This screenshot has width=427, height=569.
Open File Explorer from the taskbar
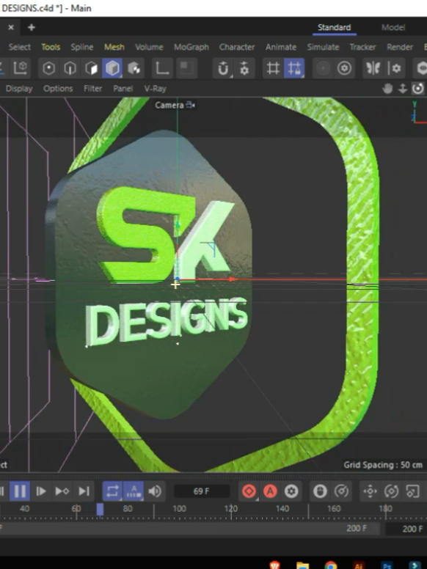(x=302, y=565)
